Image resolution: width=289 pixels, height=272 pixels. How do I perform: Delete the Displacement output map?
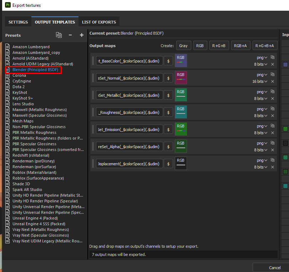[273, 167]
